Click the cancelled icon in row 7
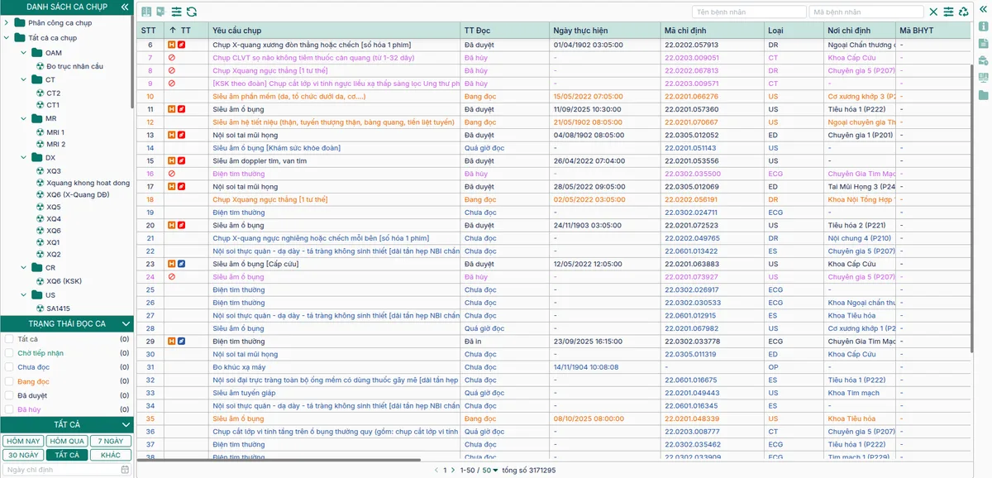The width and height of the screenshot is (992, 478). click(x=171, y=58)
